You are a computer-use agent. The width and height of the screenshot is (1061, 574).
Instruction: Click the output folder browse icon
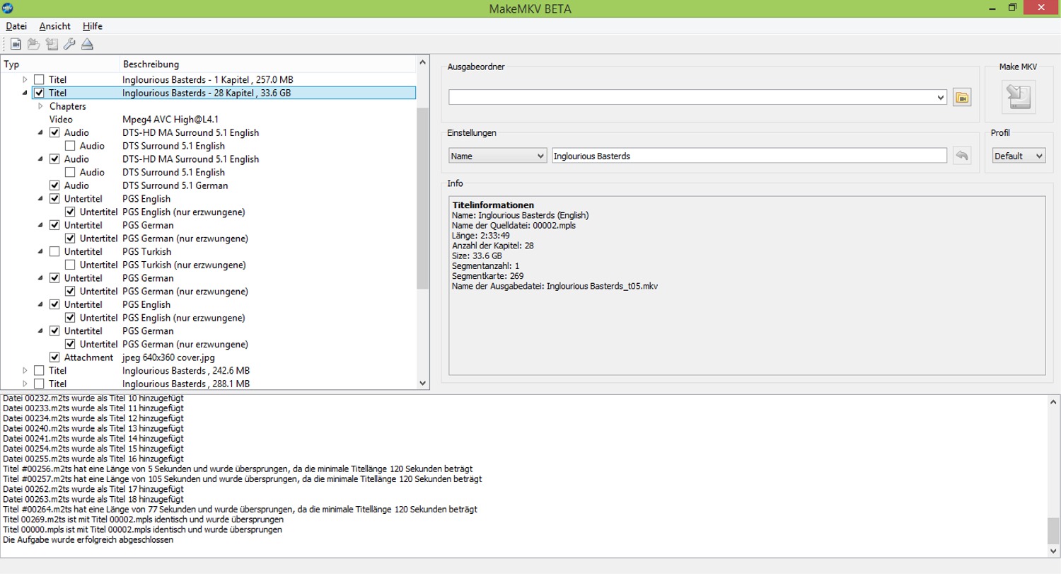pyautogui.click(x=961, y=97)
